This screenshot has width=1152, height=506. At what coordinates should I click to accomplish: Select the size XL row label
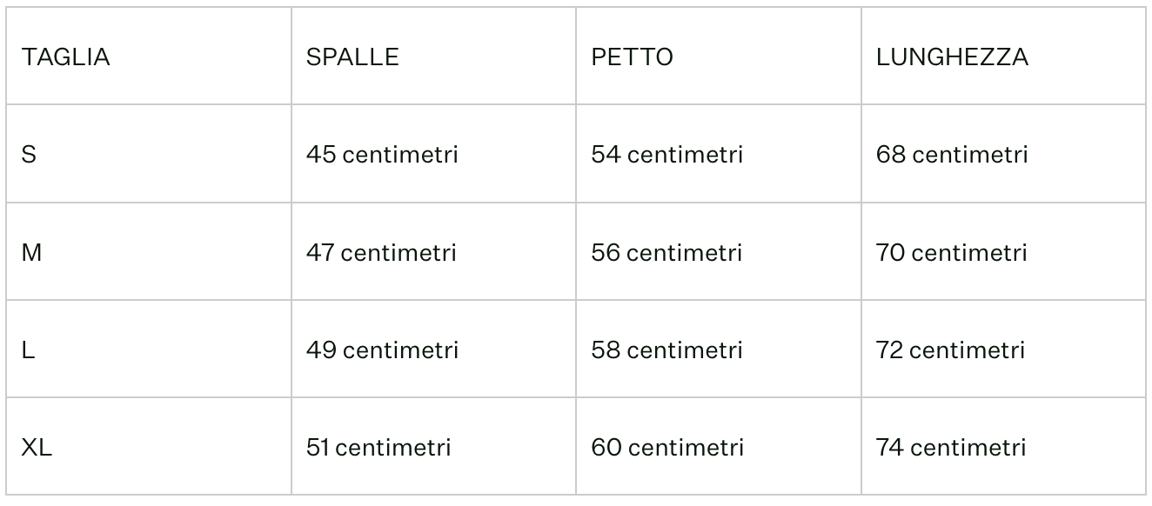point(37,448)
